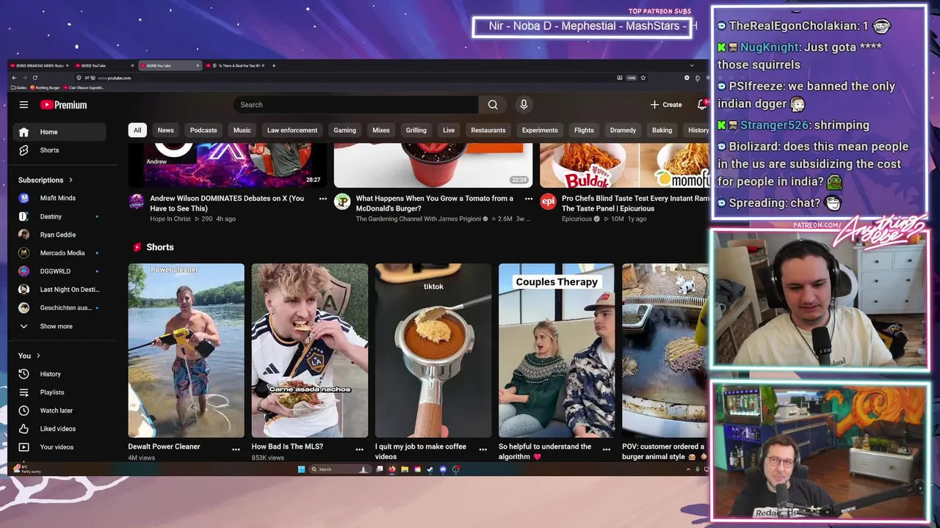Show hidden system tray icons
This screenshot has width=940, height=528.
688,469
